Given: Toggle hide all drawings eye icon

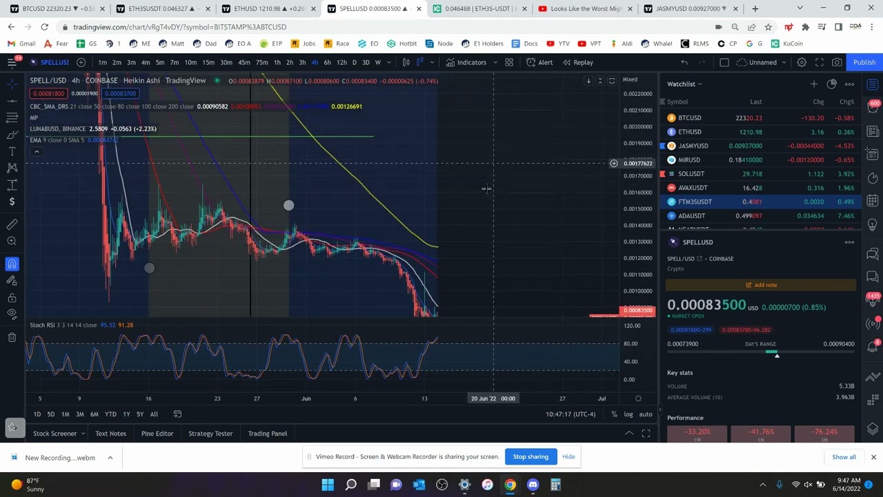Looking at the screenshot, I should [12, 314].
